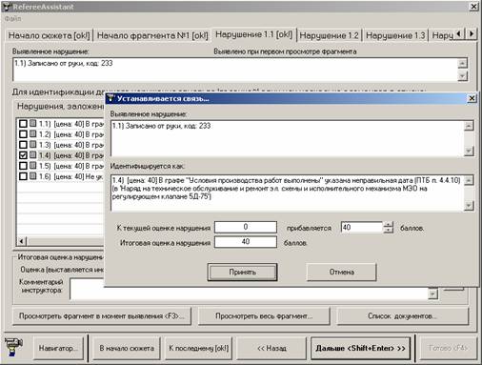Click Дальше <Shift+Enter> >> button
Viewport: 482px width, 365px height.
tap(360, 348)
